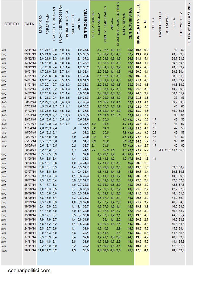
Task: Select the BIANCHE + NULLE header
Action: pos(160,24)
